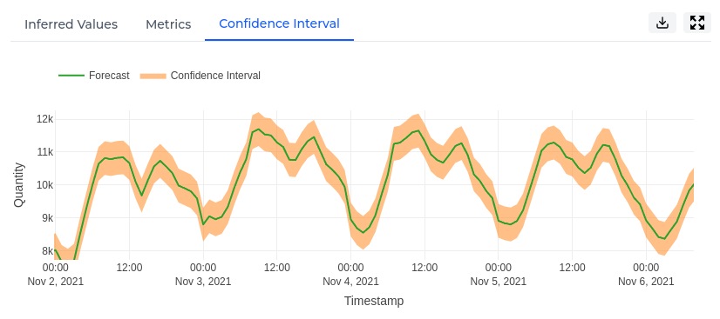Viewport: 720px width, 319px height.
Task: Click the download chart icon
Action: coord(662,23)
